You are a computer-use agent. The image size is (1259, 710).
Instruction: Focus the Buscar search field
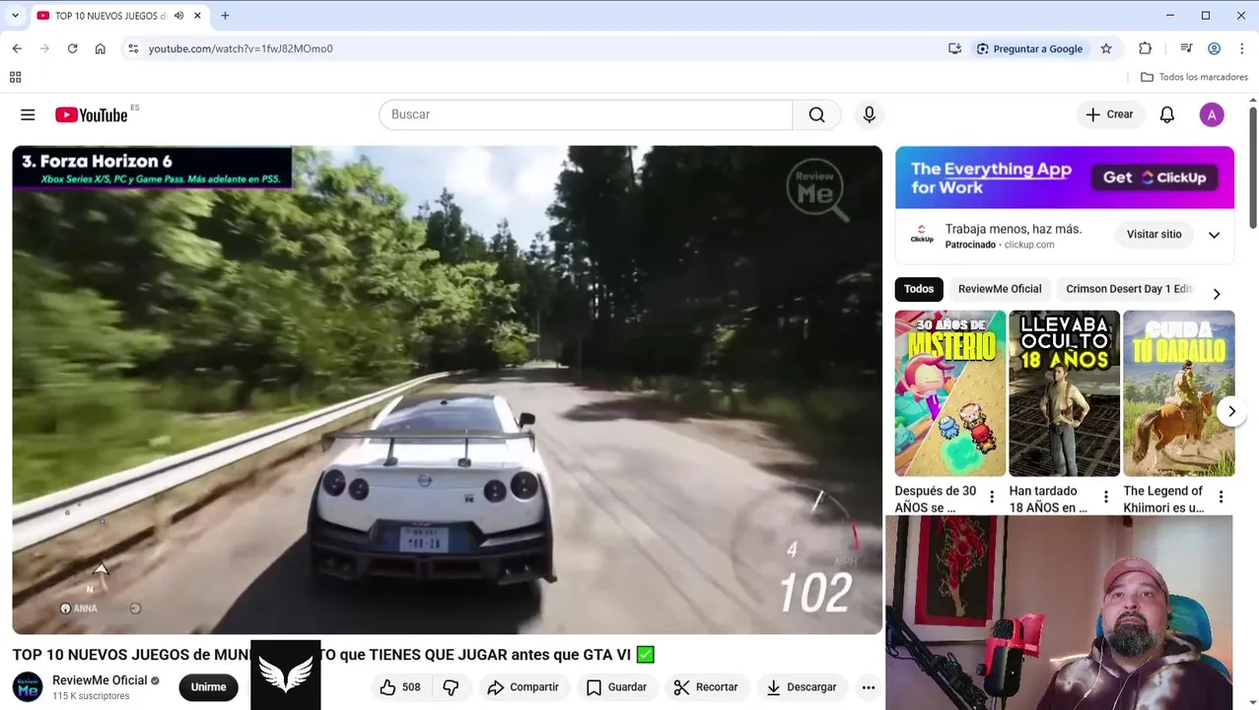(586, 114)
